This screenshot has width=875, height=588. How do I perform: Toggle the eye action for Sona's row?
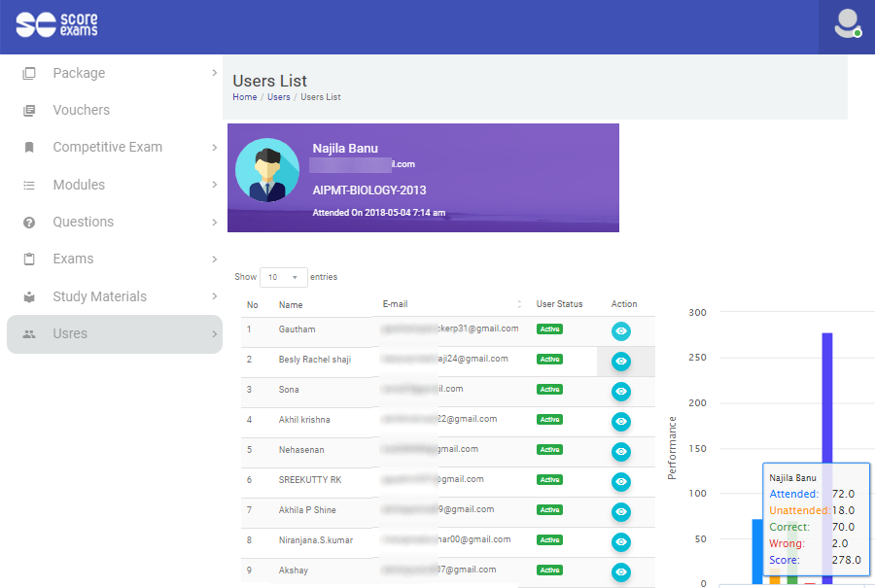620,391
